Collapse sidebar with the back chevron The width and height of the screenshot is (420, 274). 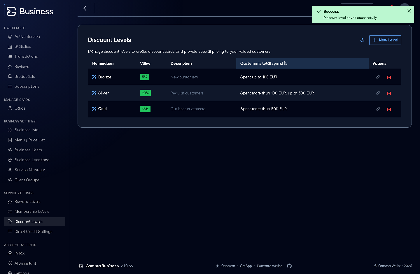coord(85,8)
